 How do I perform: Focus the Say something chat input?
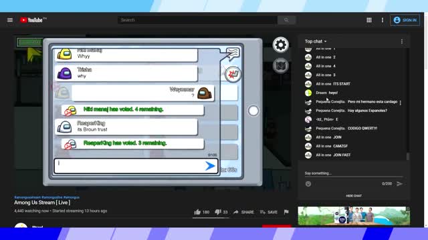[354, 173]
